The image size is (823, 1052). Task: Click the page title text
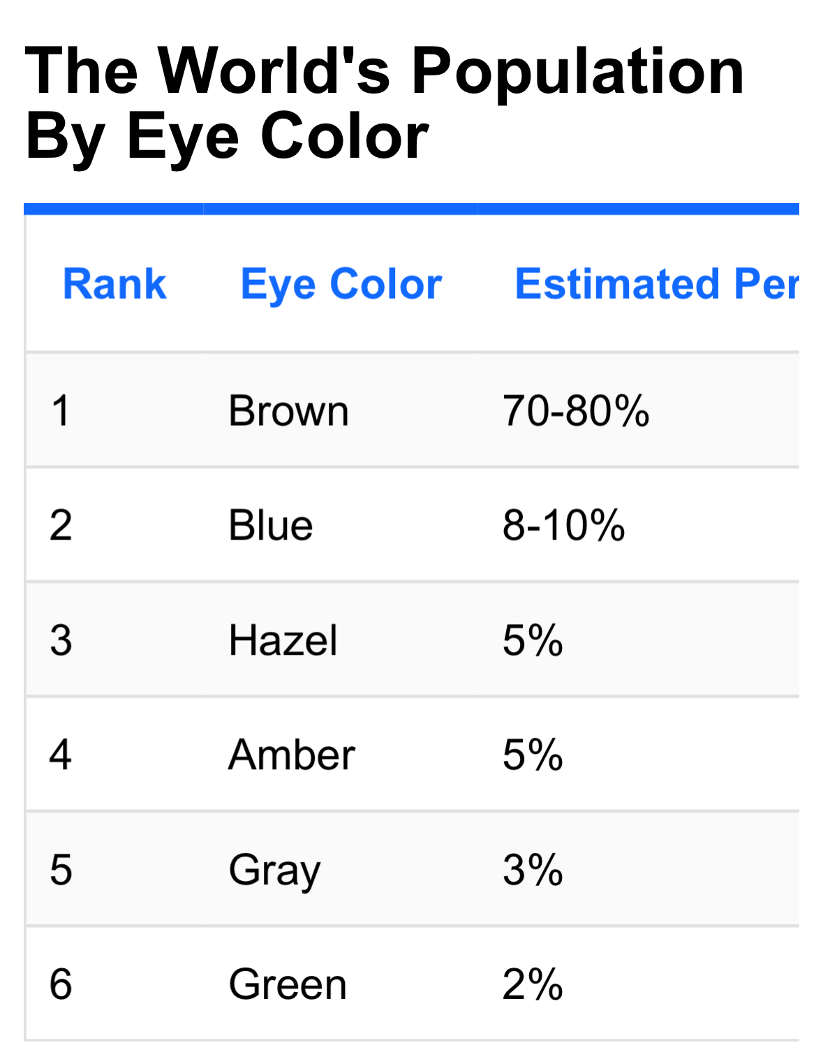pos(384,103)
